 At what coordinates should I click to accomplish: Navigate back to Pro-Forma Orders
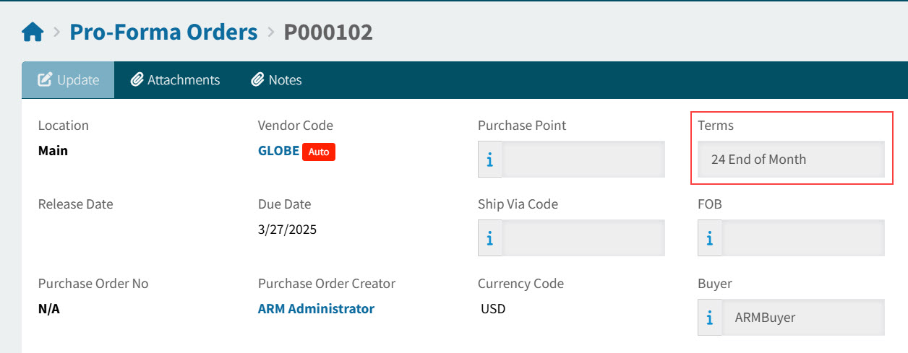pyautogui.click(x=163, y=32)
